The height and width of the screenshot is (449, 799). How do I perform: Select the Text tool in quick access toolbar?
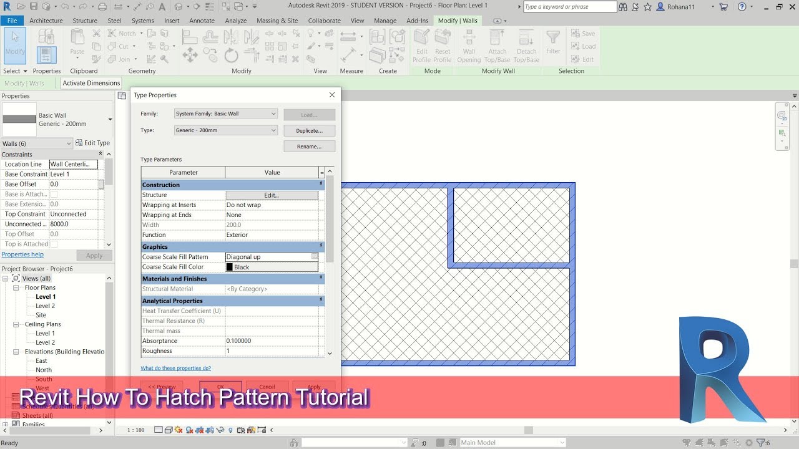coord(162,6)
